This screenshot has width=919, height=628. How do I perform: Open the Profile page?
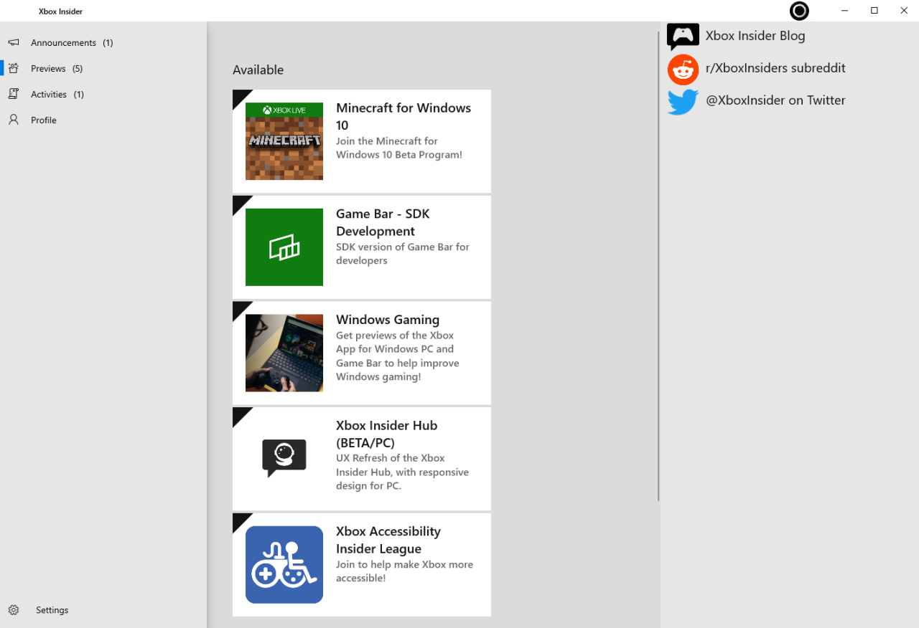[44, 120]
